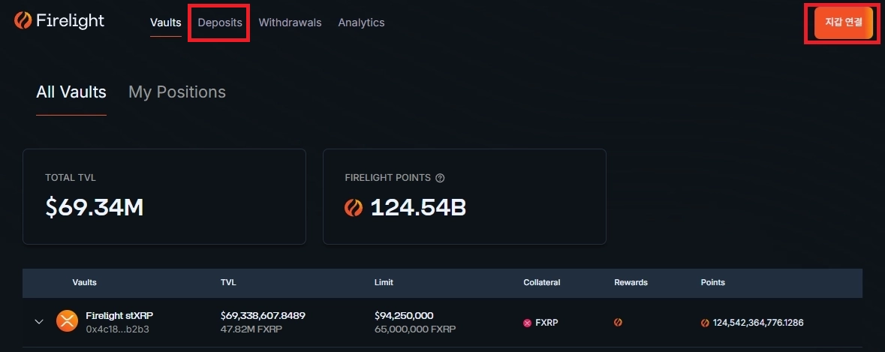Click the Firelight Points help question icon
Viewport: 885px width, 352px height.
pos(440,178)
